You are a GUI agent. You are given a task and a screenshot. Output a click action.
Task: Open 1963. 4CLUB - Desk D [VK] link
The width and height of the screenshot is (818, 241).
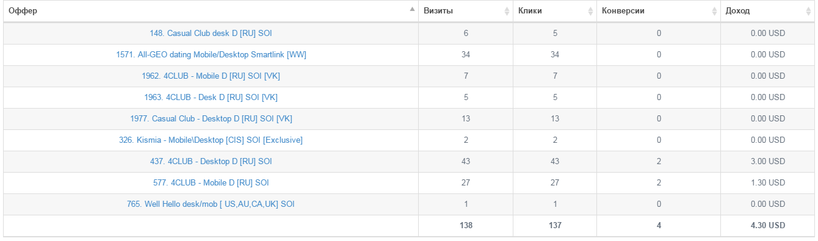(211, 97)
